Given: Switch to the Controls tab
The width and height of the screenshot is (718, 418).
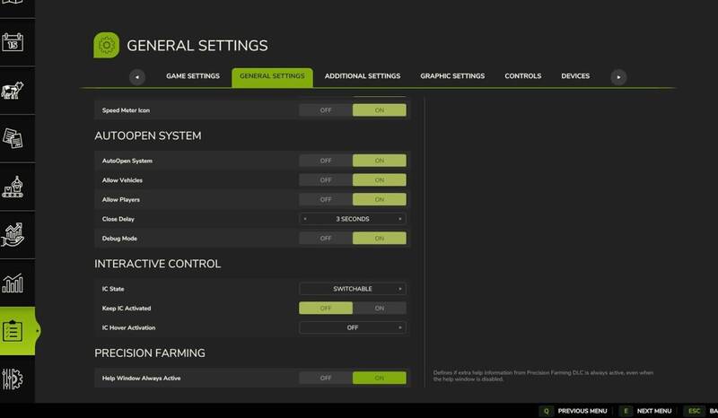Looking at the screenshot, I should pyautogui.click(x=522, y=77).
